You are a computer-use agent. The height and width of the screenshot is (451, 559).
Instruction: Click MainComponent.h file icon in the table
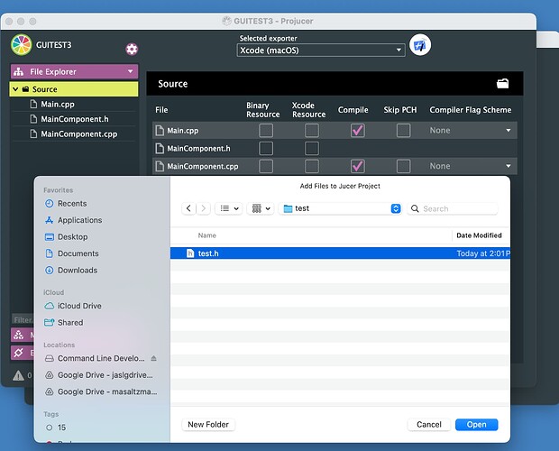160,148
